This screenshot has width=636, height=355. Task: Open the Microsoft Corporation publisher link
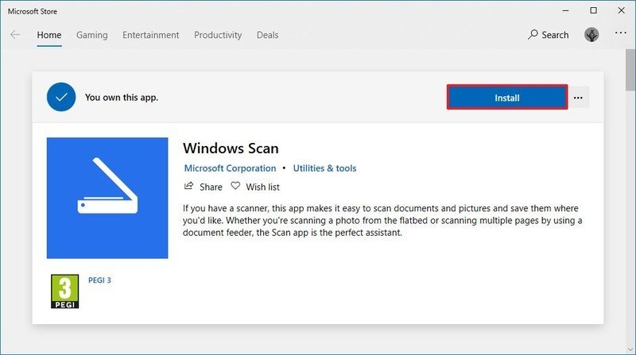pyautogui.click(x=230, y=168)
